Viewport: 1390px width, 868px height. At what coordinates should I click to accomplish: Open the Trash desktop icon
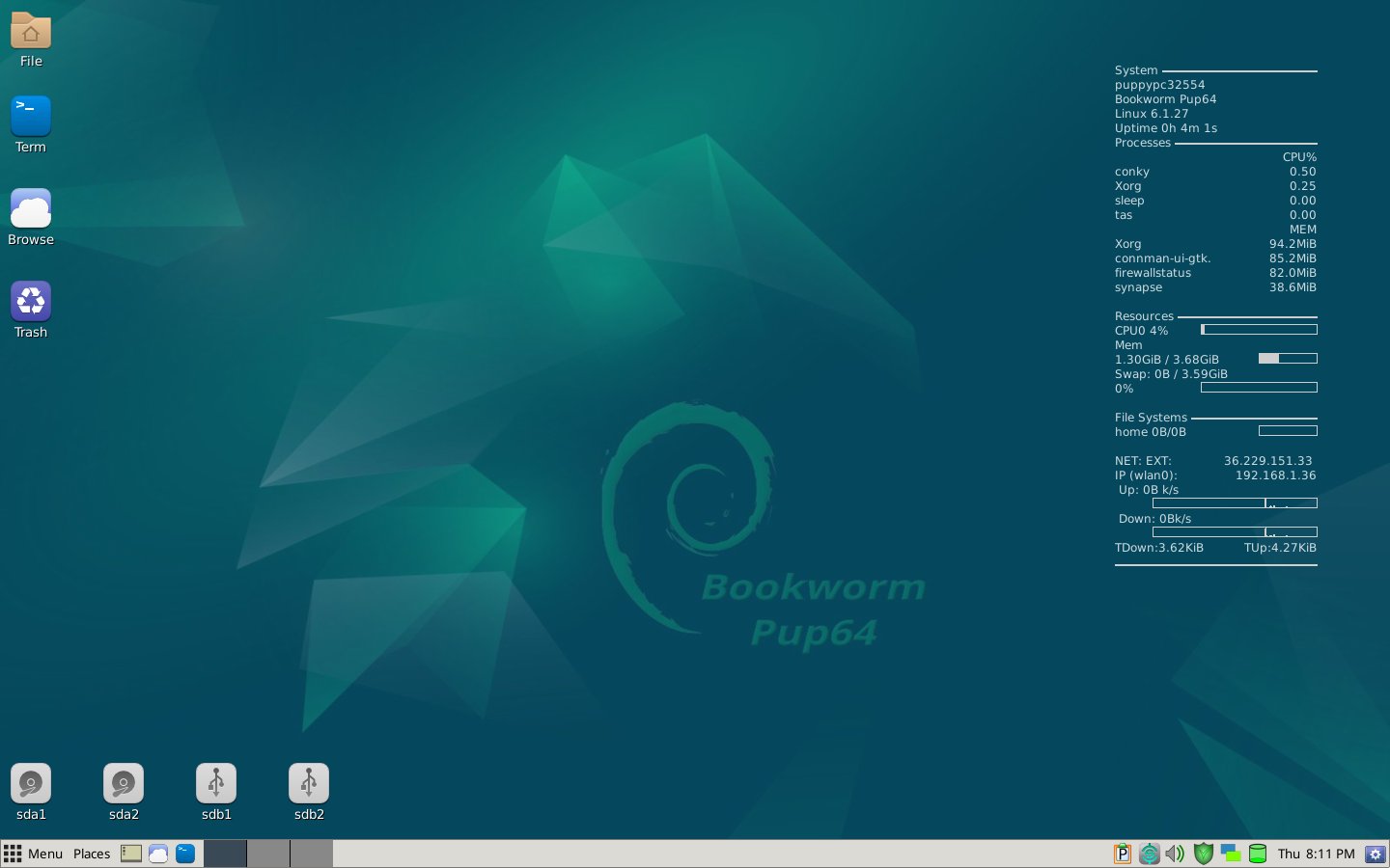31,301
